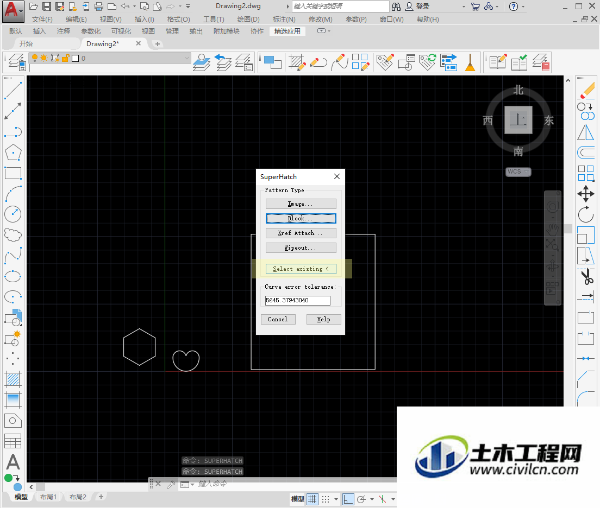The height and width of the screenshot is (508, 600).
Task: Toggle layer 0 lock padlock
Action: (x=65, y=58)
